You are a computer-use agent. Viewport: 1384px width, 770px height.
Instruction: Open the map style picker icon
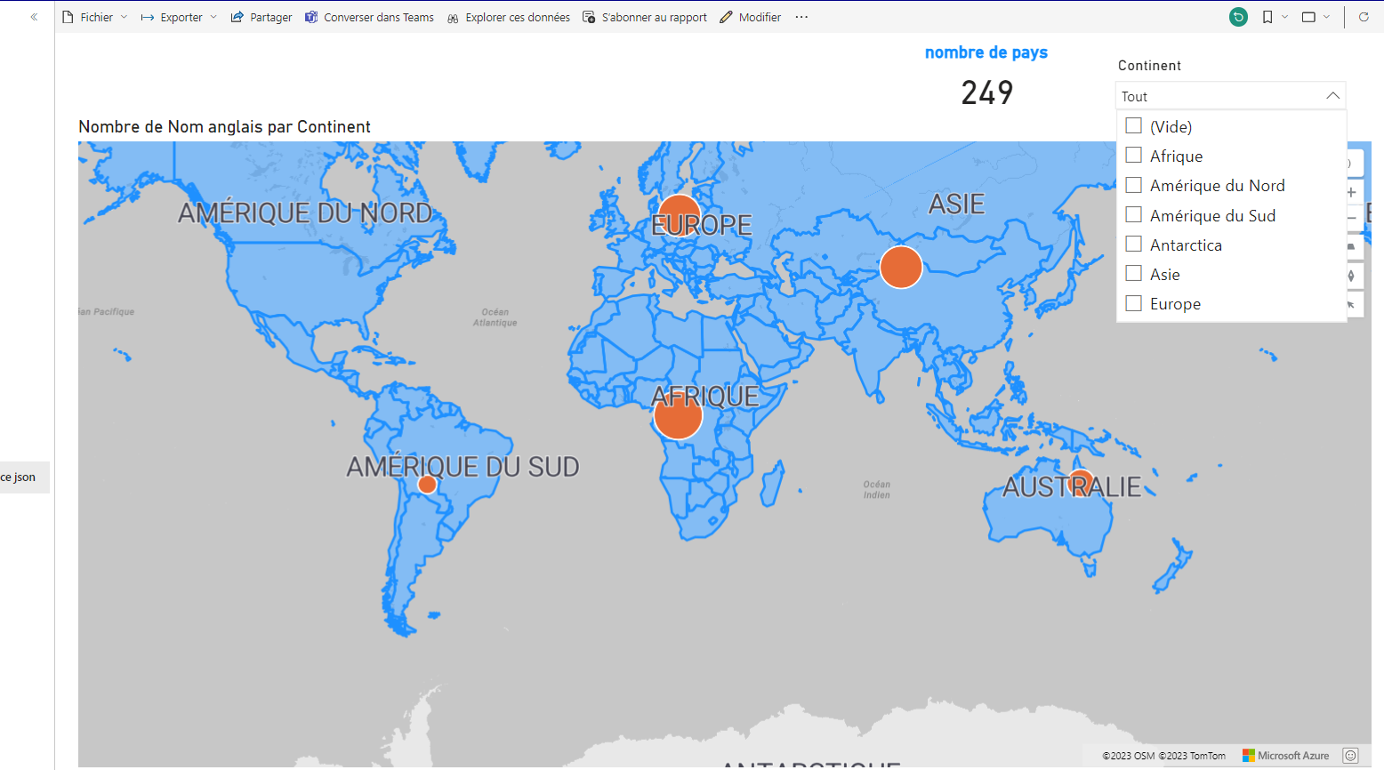pyautogui.click(x=1351, y=247)
